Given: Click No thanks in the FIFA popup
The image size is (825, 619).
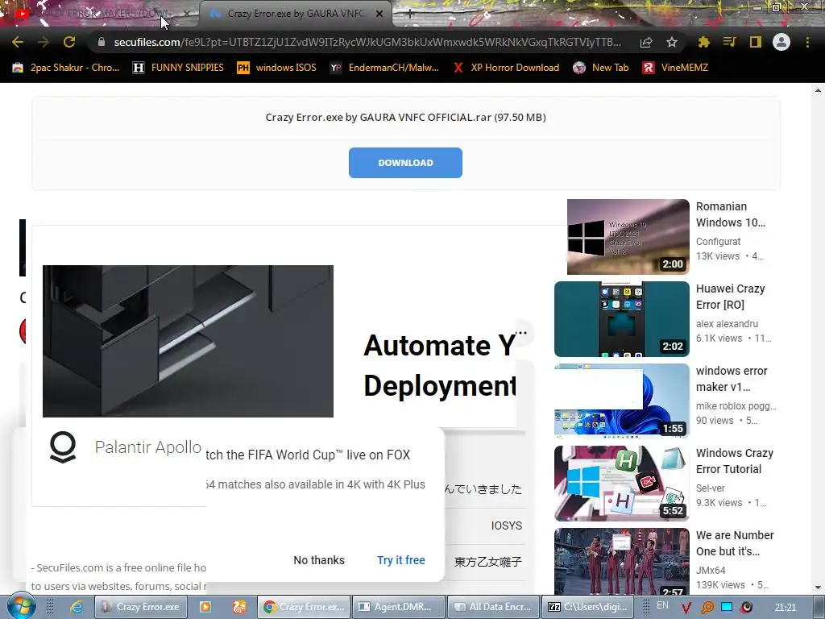Looking at the screenshot, I should point(319,560).
